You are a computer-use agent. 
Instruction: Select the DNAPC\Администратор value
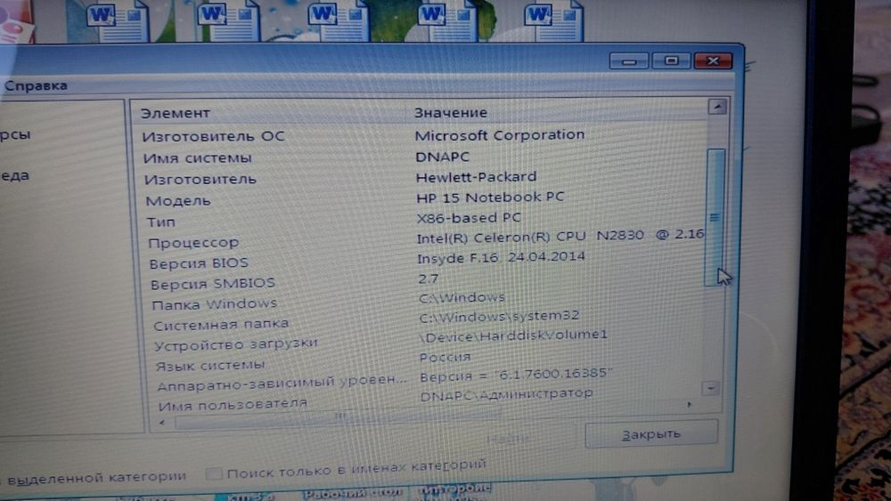click(506, 394)
